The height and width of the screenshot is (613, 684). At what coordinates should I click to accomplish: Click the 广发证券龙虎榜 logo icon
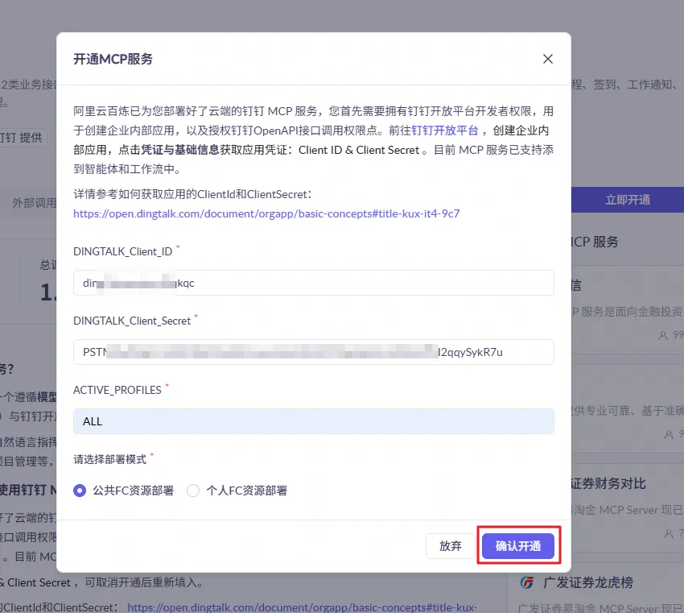pos(527,582)
